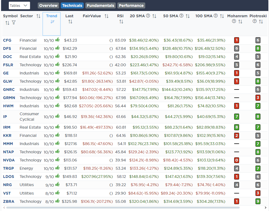270x211 pixels.
Task: Click the Sector column sort arrows
Action: [38, 16]
